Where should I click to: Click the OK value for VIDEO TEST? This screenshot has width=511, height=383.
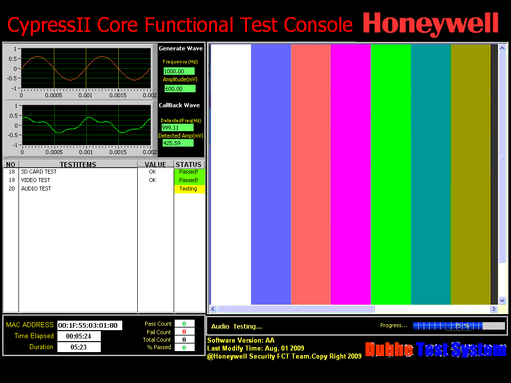[152, 180]
